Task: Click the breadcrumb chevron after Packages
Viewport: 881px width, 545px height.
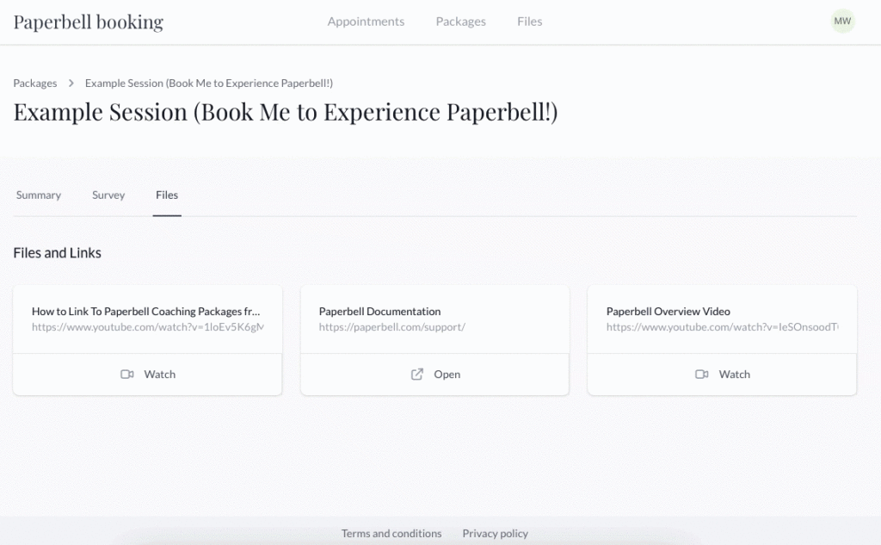Action: pyautogui.click(x=71, y=84)
